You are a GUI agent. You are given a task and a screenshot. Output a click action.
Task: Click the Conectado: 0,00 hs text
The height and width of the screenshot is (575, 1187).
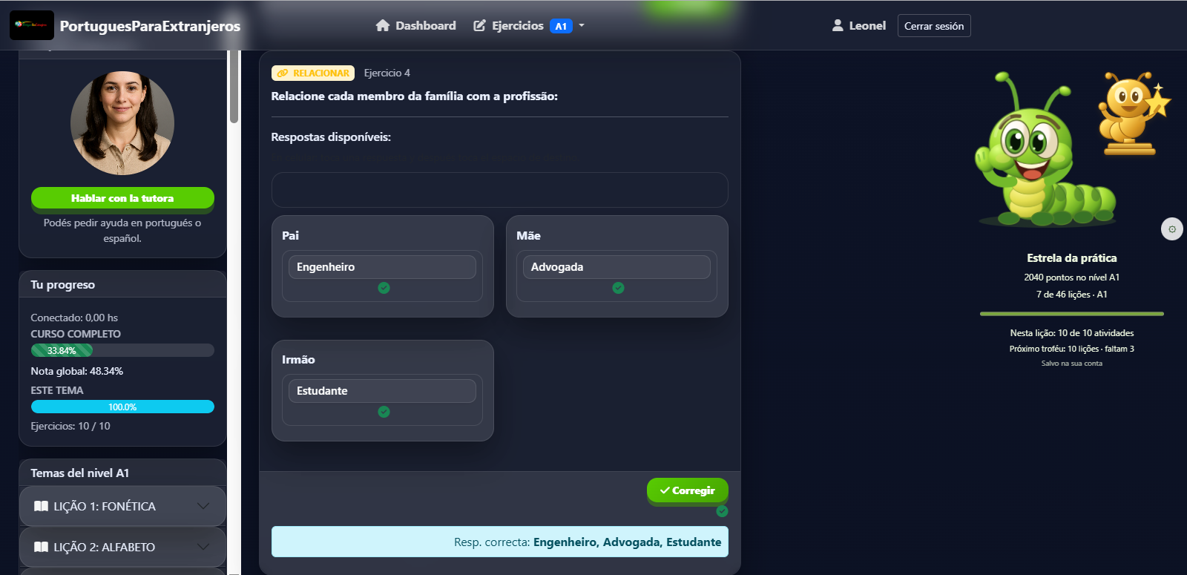(x=74, y=318)
